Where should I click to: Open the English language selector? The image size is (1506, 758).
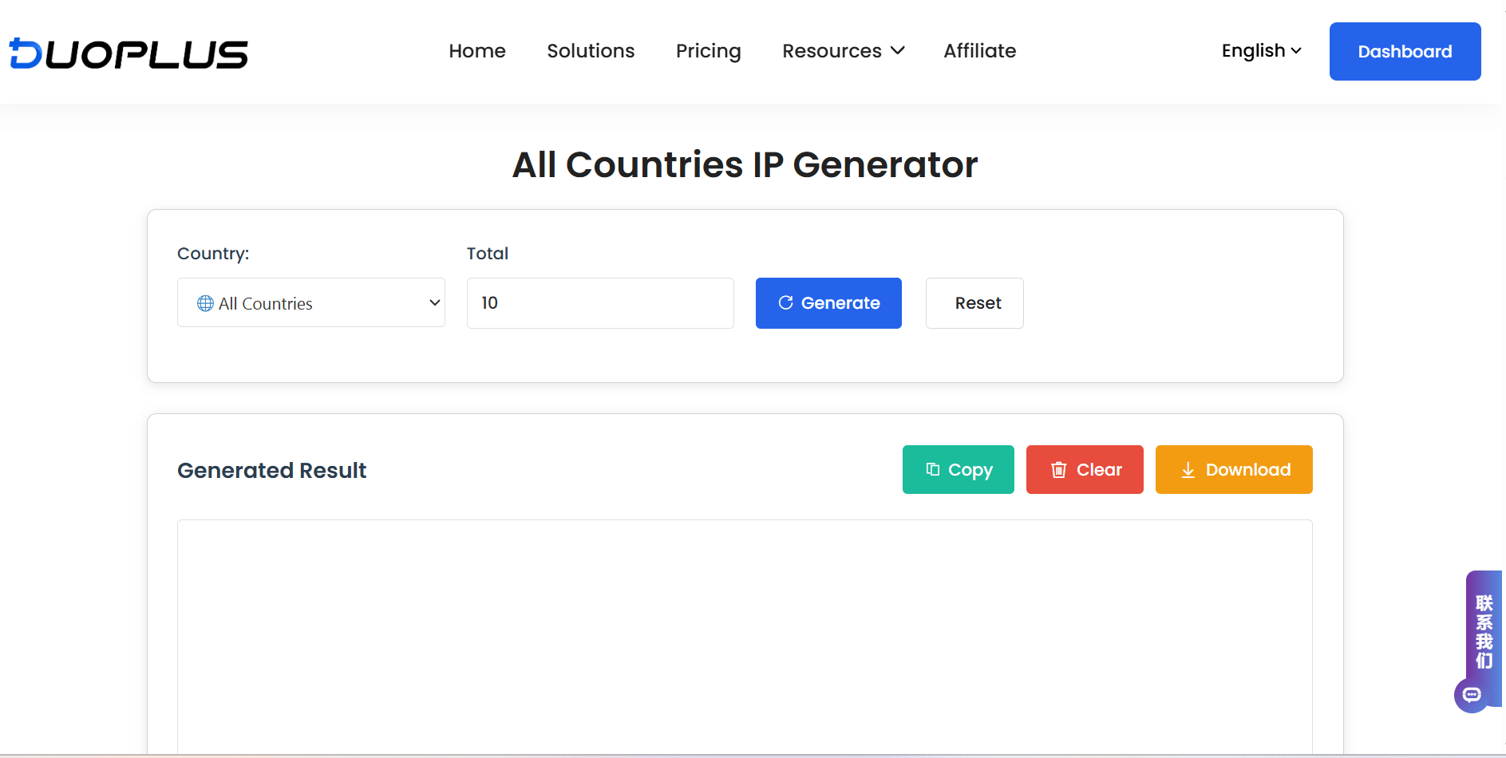click(1262, 51)
